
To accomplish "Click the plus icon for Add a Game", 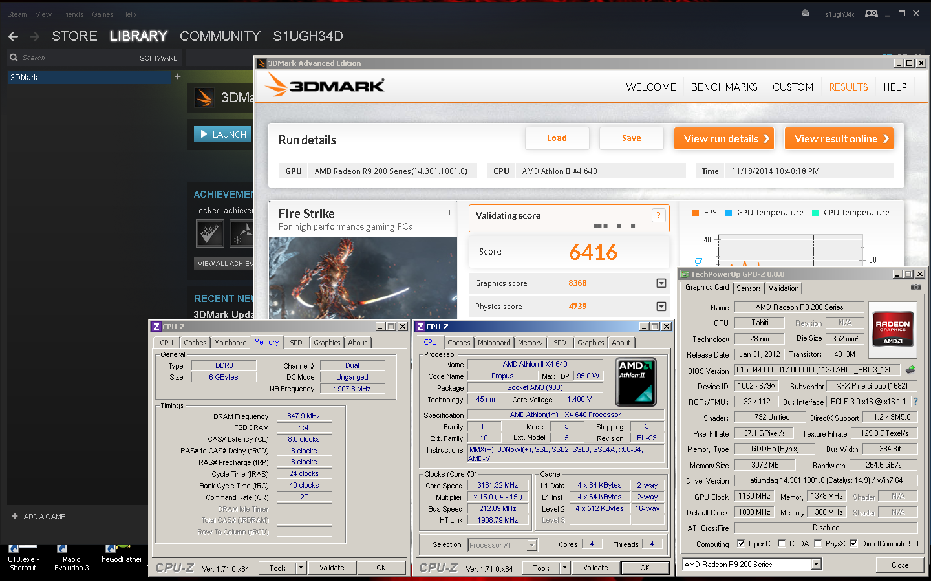I will pyautogui.click(x=15, y=516).
